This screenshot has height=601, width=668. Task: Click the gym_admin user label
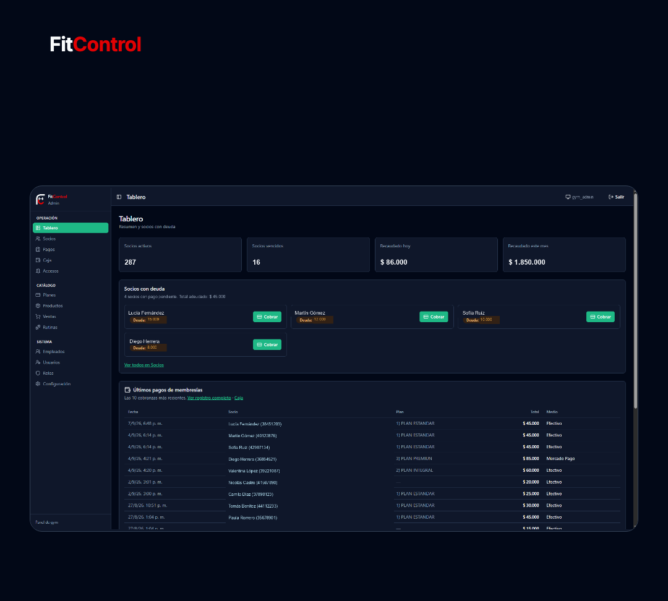[x=580, y=197]
